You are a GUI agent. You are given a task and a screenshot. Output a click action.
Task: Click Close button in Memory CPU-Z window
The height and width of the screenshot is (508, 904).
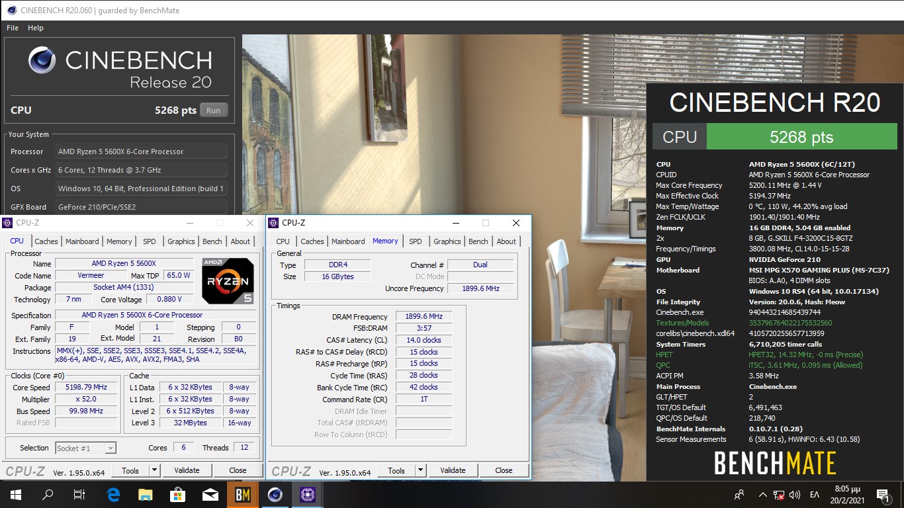[x=504, y=470]
